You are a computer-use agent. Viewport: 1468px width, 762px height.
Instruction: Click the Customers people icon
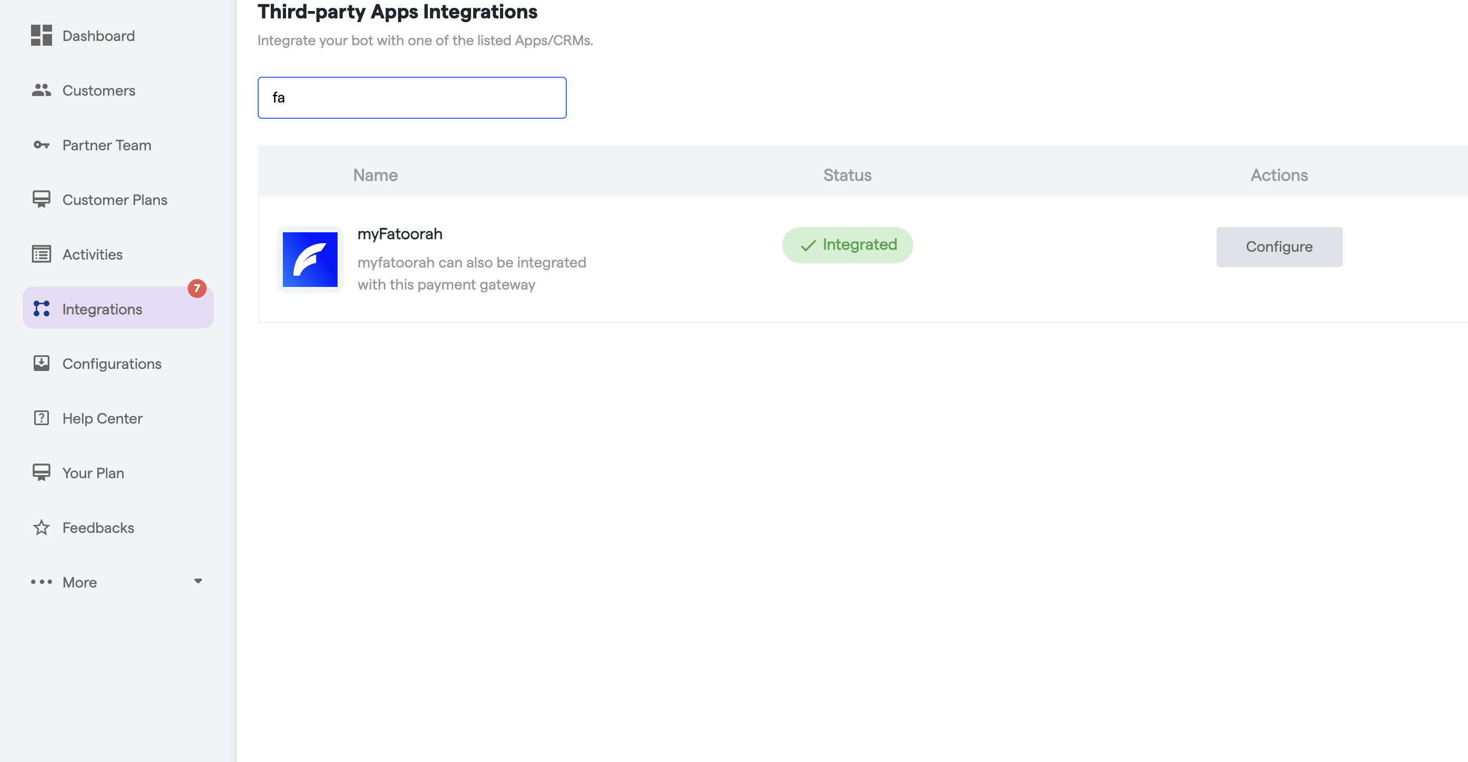[41, 90]
